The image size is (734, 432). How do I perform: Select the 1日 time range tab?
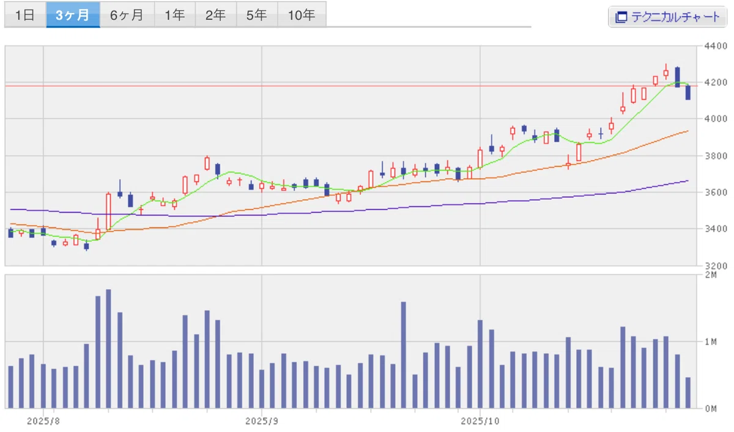[25, 15]
